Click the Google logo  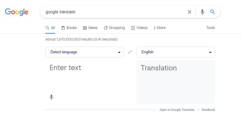[17, 12]
